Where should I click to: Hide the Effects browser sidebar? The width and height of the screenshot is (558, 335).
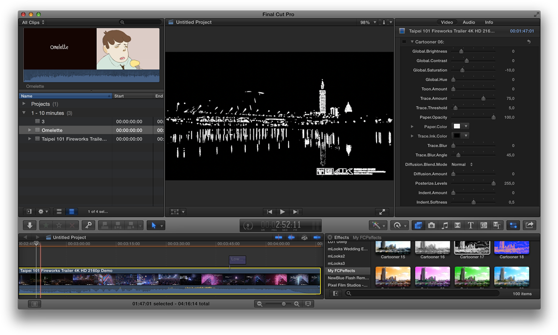pyautogui.click(x=335, y=293)
